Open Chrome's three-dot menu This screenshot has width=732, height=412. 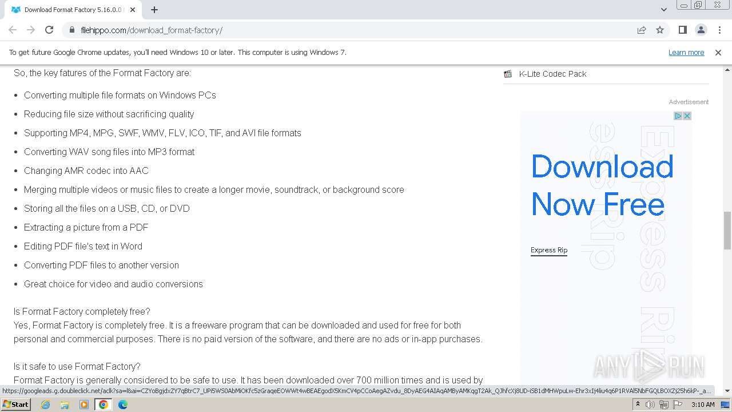tap(719, 30)
